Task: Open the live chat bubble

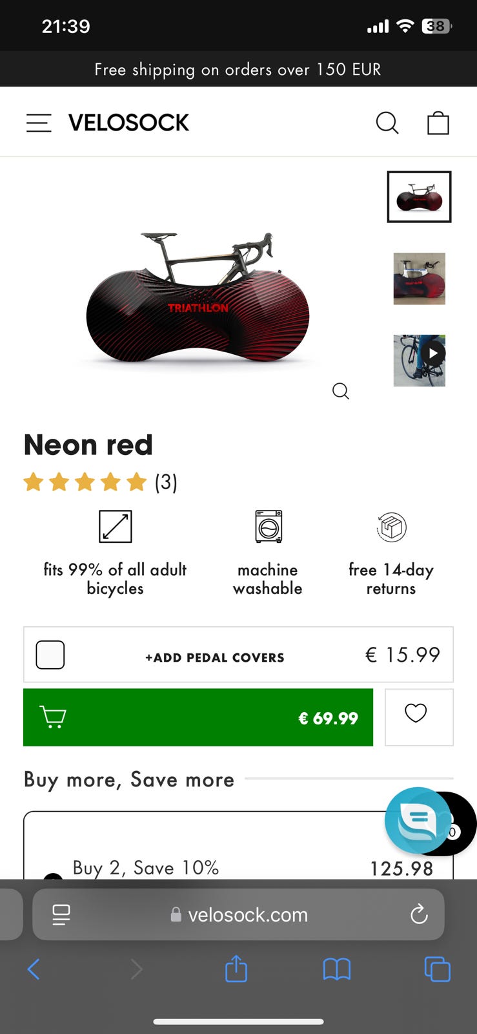Action: tap(418, 820)
